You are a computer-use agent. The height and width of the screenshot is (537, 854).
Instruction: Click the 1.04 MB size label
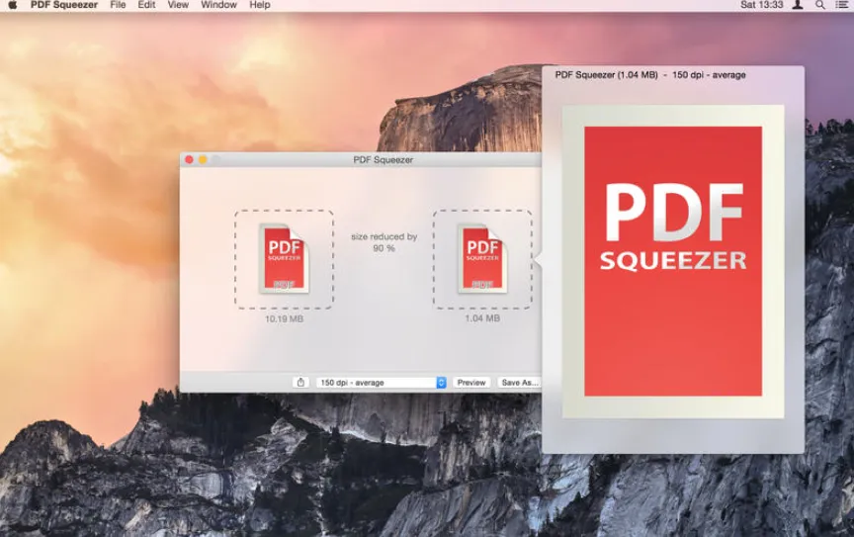(482, 318)
